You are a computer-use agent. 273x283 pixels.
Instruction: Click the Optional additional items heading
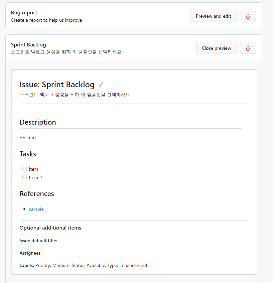(50, 228)
